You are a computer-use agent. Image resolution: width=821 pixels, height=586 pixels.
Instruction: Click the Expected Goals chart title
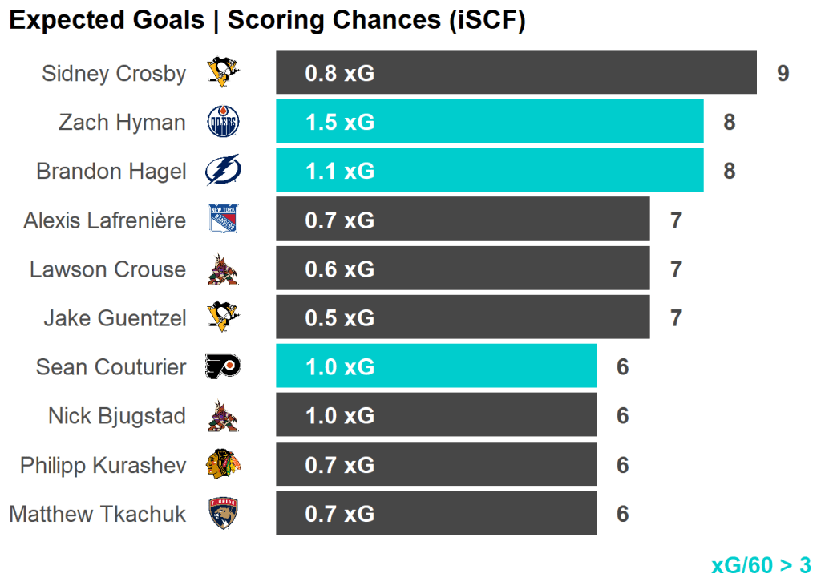[267, 21]
